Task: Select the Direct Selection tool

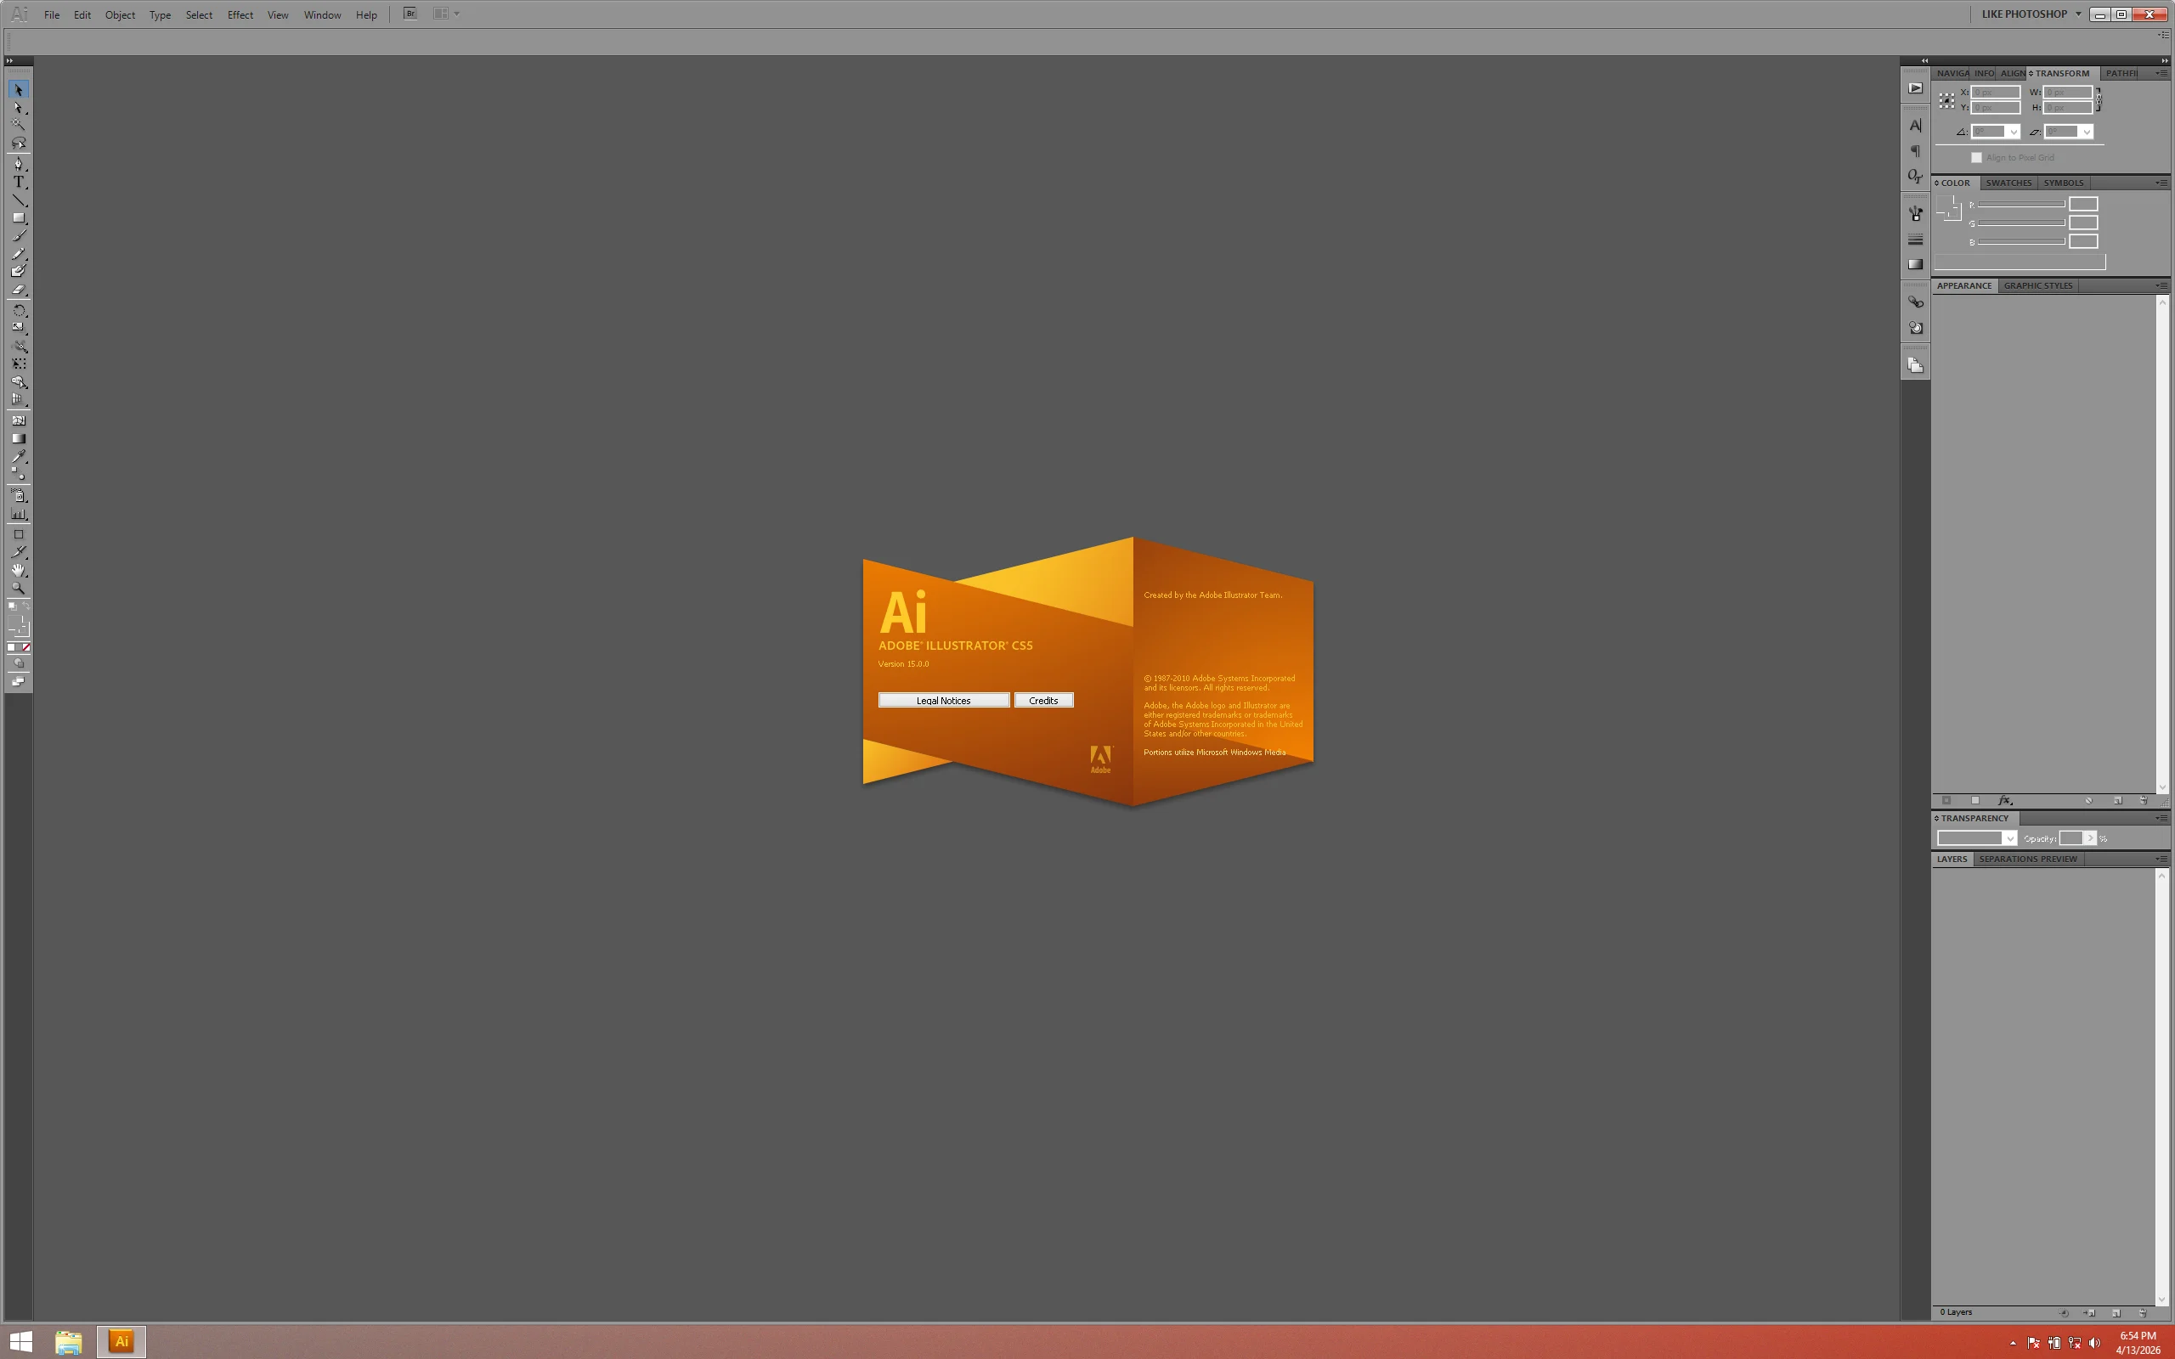Action: pos(18,108)
